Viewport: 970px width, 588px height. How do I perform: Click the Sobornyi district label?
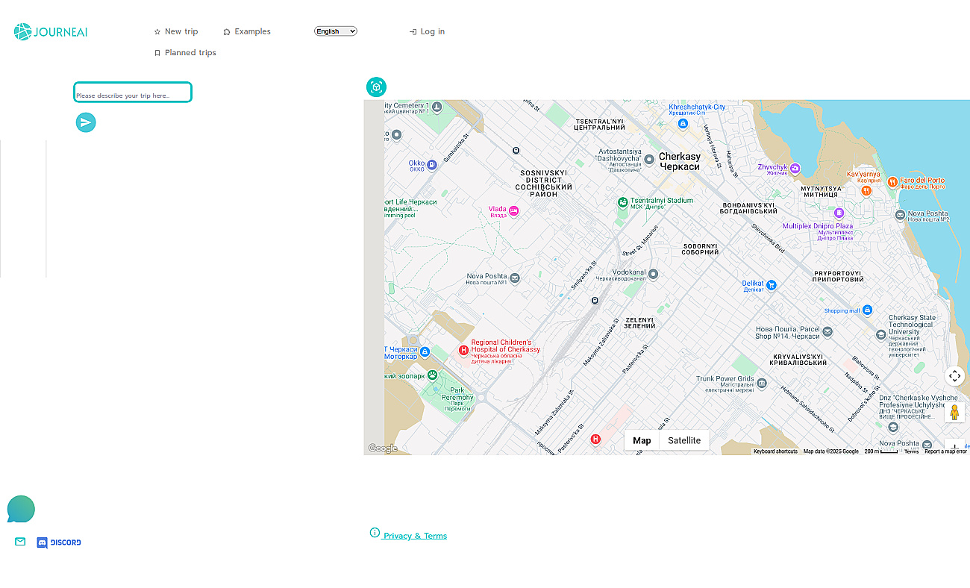click(x=701, y=249)
